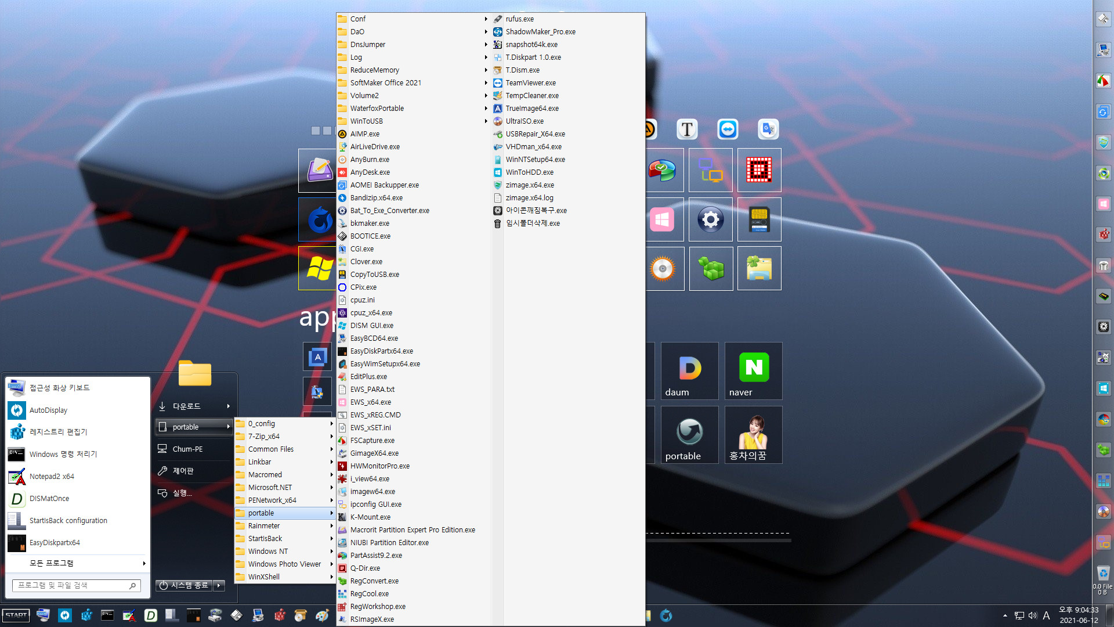The image size is (1114, 627).
Task: Open the green cubes tile
Action: coord(711,268)
